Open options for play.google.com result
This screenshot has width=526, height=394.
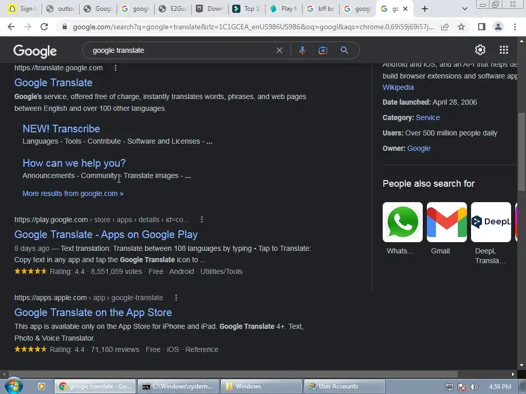[x=201, y=220]
